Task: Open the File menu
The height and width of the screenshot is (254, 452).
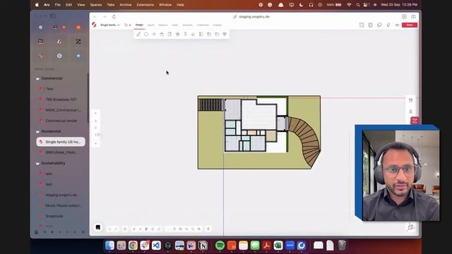Action: click(x=58, y=5)
